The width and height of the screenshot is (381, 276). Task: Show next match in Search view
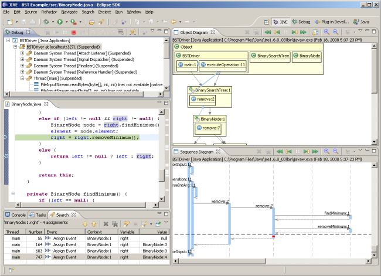[x=85, y=223]
